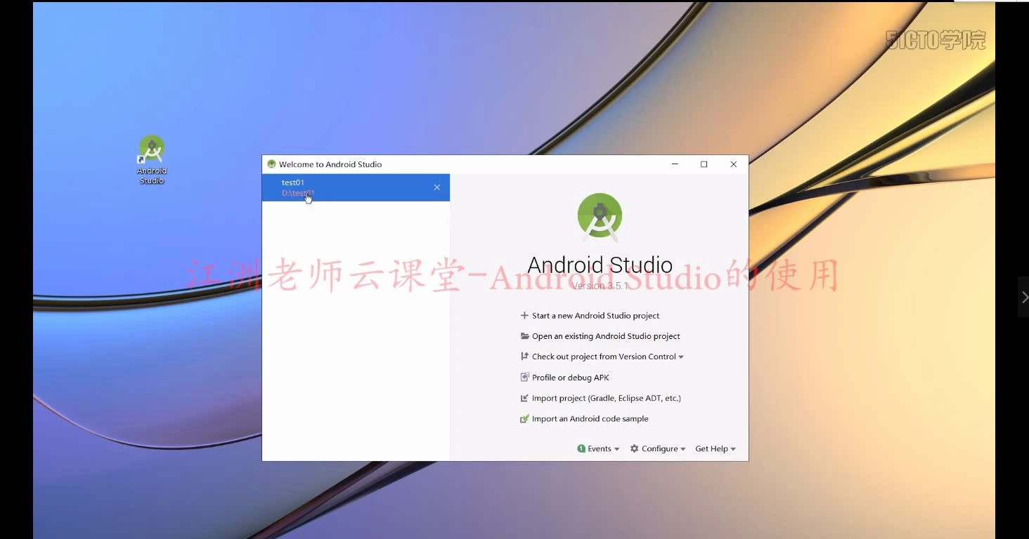Choose Profile or debug APK
Viewport: 1029px width, 539px height.
[x=571, y=378]
